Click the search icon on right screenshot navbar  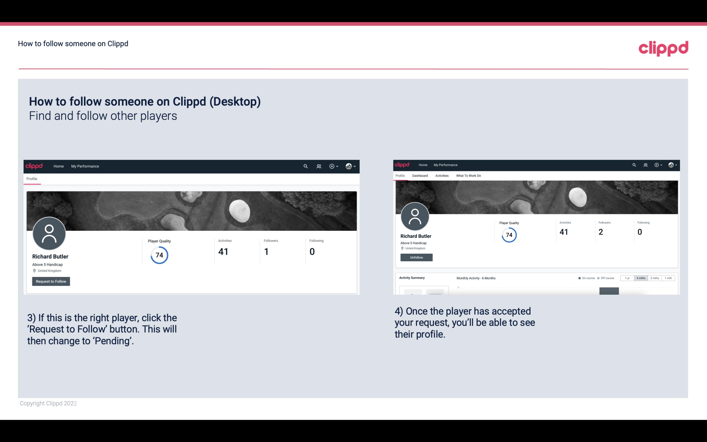pyautogui.click(x=634, y=164)
